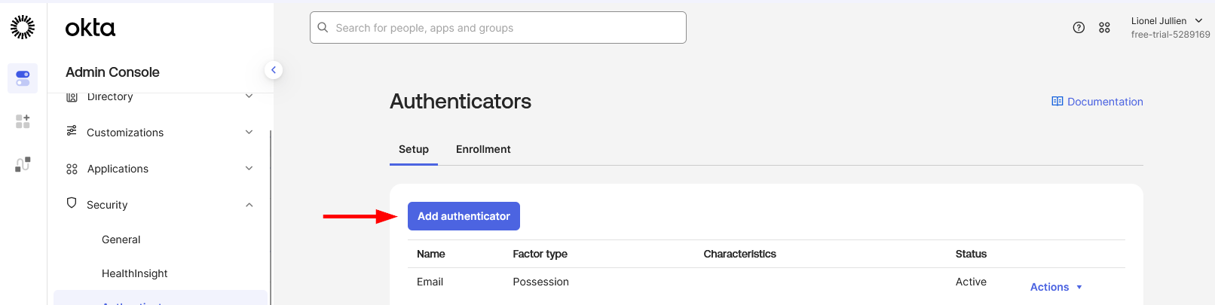Switch to the Enrollment tab
Screen dimensions: 1215x305
[x=483, y=149]
